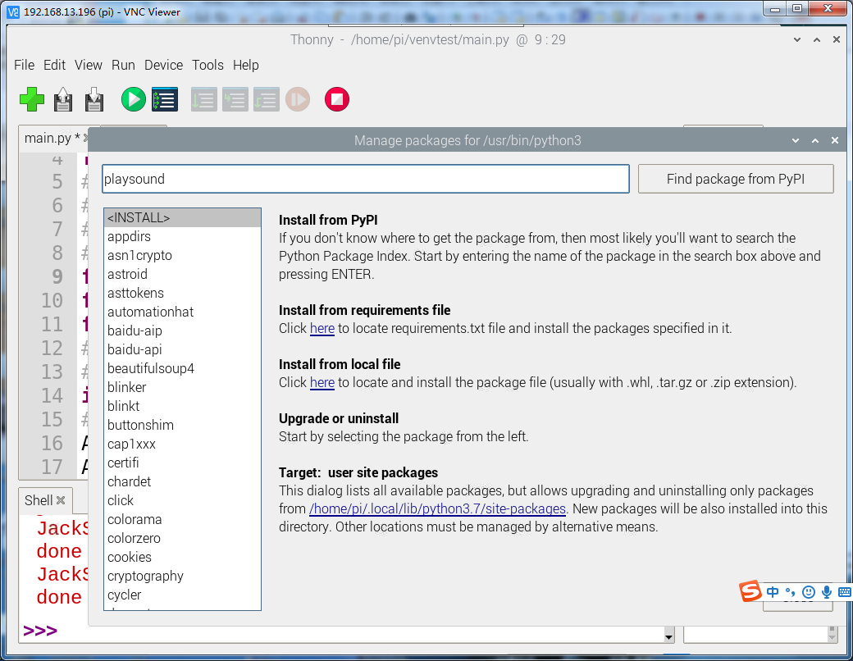Open the Edit menu
This screenshot has height=661, width=853.
[x=54, y=65]
